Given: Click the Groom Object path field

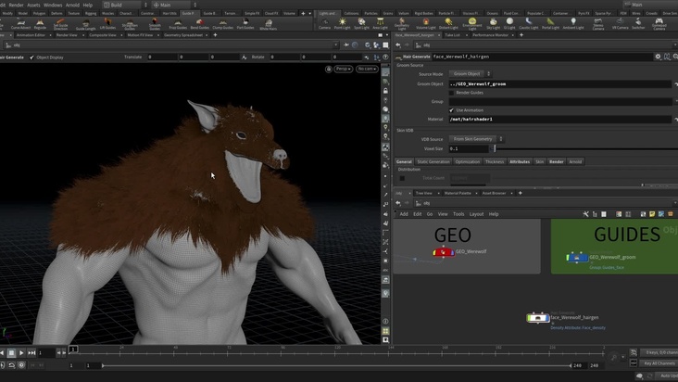Looking at the screenshot, I should (x=560, y=84).
